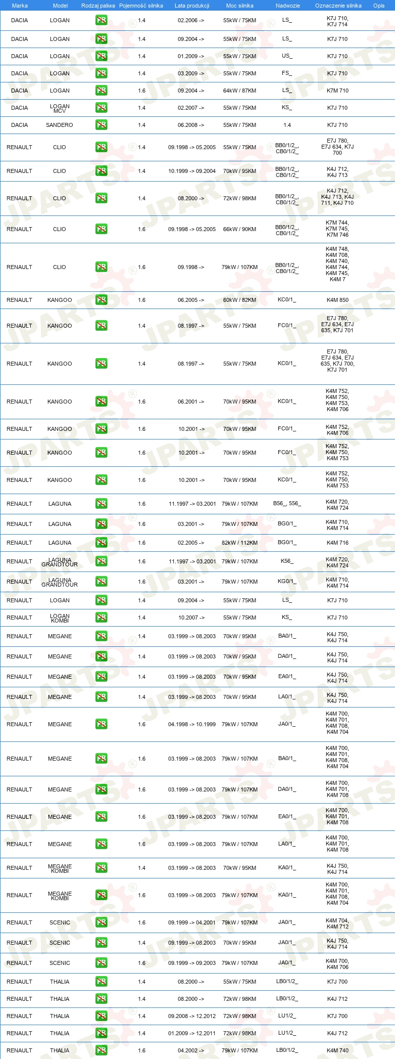Click the fuel icon in the Thalia 01.2009 -> 12.2011 row
This screenshot has width=395, height=1059.
tap(101, 1033)
